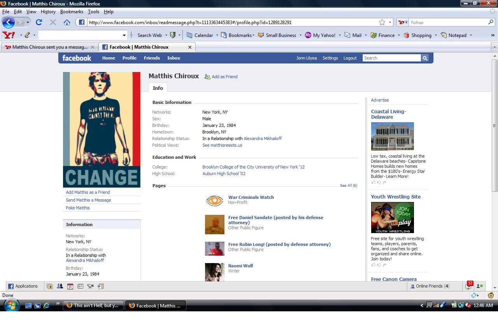498x323 pixels.
Task: Go to the Firefox home page icon
Action: (x=67, y=23)
